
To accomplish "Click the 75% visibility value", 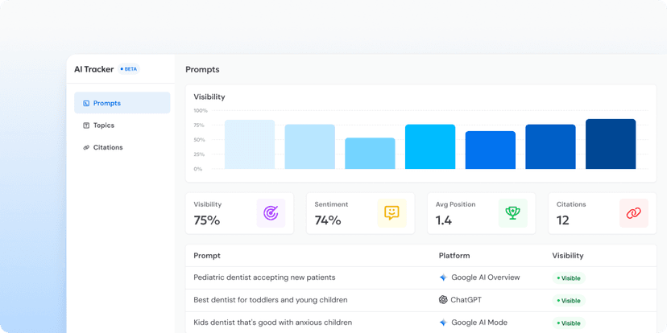I will coord(207,220).
